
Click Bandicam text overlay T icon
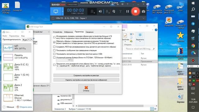point(120,12)
